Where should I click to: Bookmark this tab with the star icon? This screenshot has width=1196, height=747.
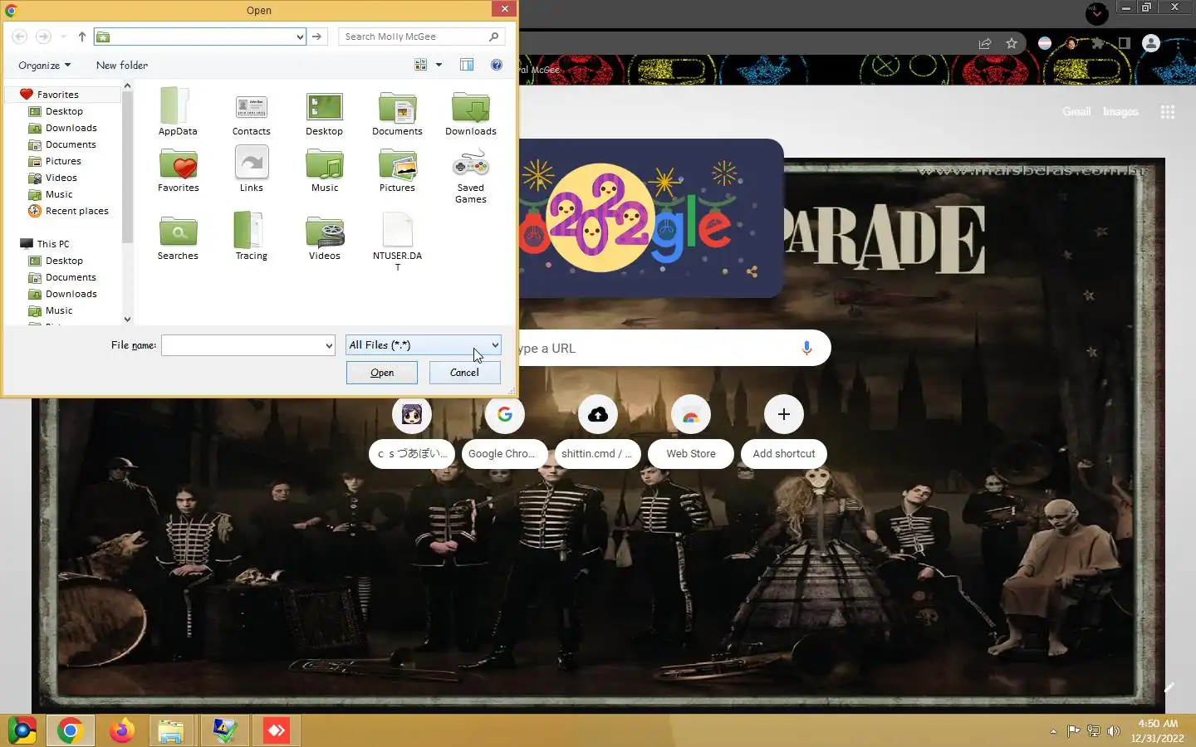pyautogui.click(x=1012, y=43)
